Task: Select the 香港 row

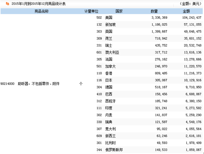Action: coord(149,73)
